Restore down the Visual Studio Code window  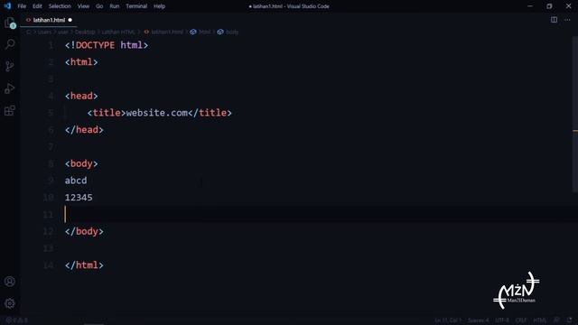[x=549, y=6]
